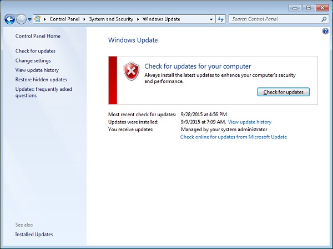Expand the arrow after Control Panel breadcrumb

(84, 19)
